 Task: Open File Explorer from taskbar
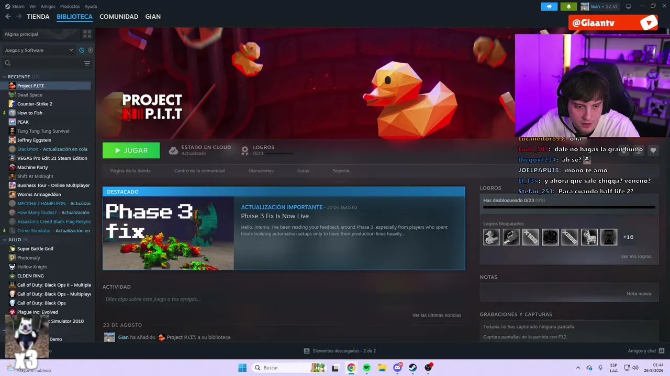click(382, 368)
